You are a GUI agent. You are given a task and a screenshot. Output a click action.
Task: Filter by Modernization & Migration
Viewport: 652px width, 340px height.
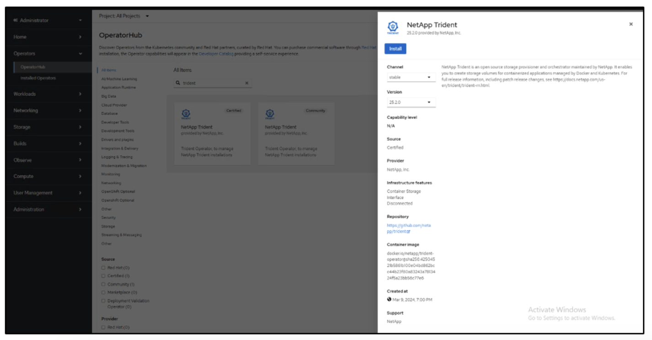(x=124, y=166)
